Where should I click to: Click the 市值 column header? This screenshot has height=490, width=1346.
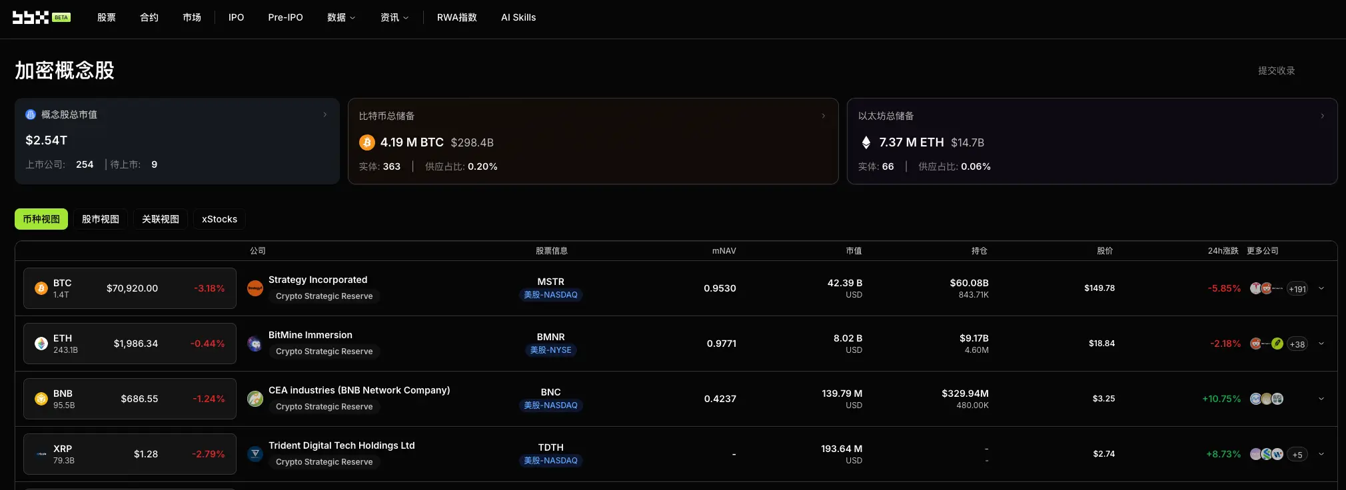(854, 251)
